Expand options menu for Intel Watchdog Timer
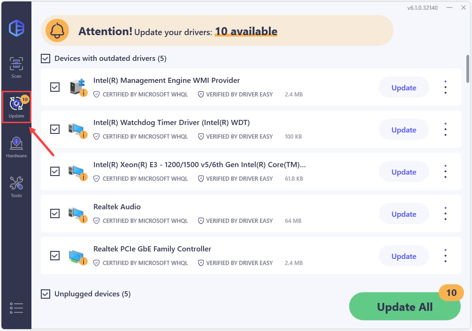 pos(445,129)
